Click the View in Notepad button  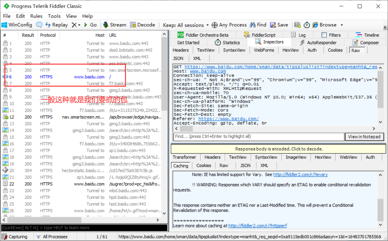(364, 137)
